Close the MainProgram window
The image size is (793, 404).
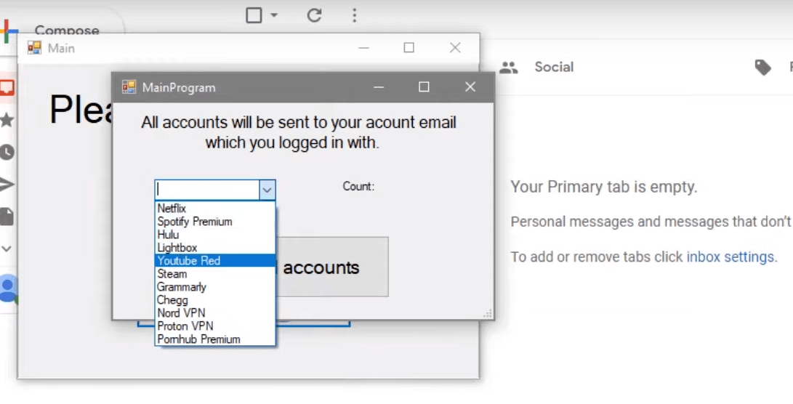pyautogui.click(x=470, y=87)
